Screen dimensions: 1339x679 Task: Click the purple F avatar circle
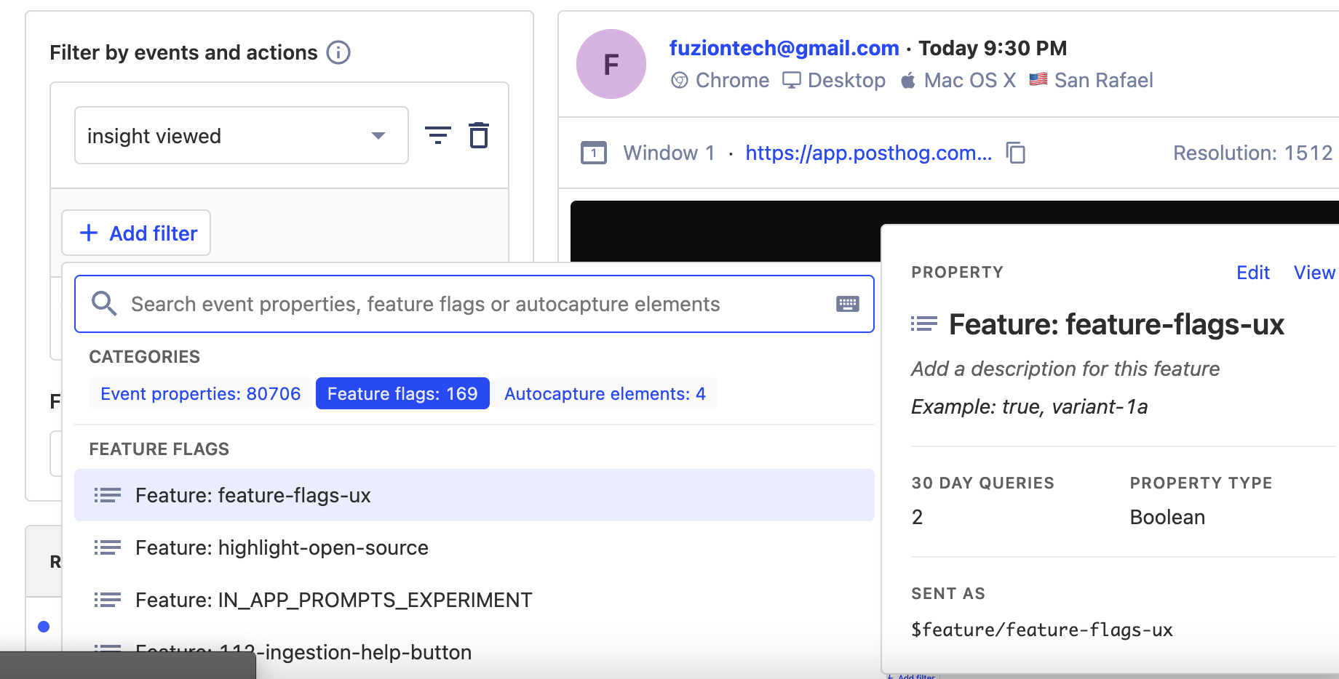611,64
